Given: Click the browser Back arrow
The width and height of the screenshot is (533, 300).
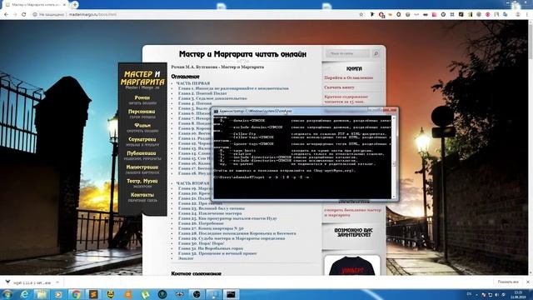Looking at the screenshot, I should coord(6,15).
